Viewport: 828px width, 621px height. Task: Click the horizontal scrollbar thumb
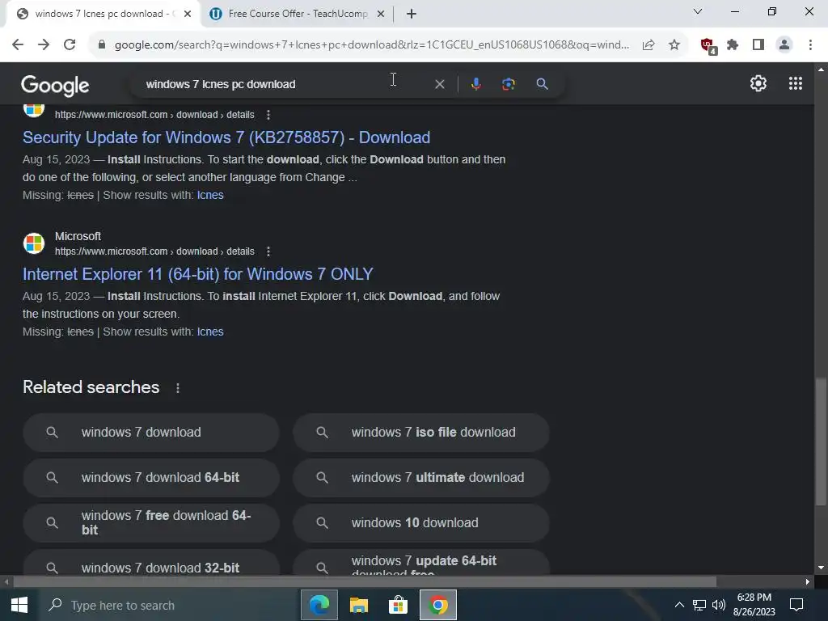coord(365,582)
